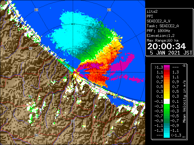
Task: Click the 60 km ring label in the southeast
Action: coord(109,135)
